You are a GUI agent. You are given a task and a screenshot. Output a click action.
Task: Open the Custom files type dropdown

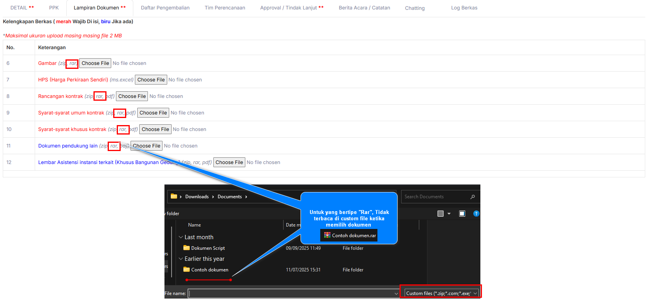click(x=441, y=293)
